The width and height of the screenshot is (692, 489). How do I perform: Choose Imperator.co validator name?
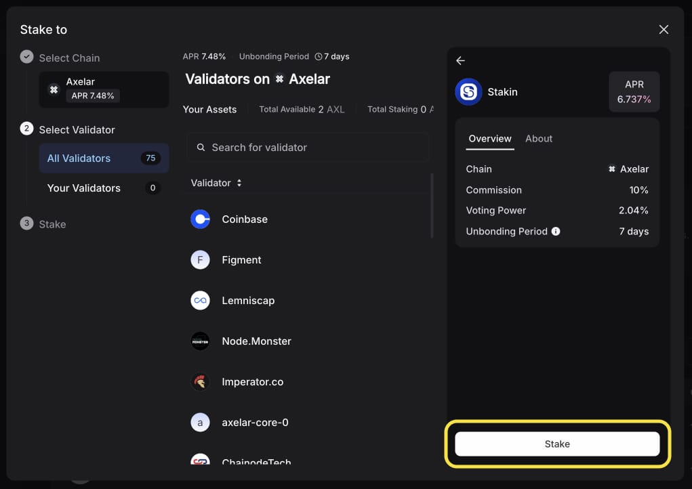[x=252, y=381]
